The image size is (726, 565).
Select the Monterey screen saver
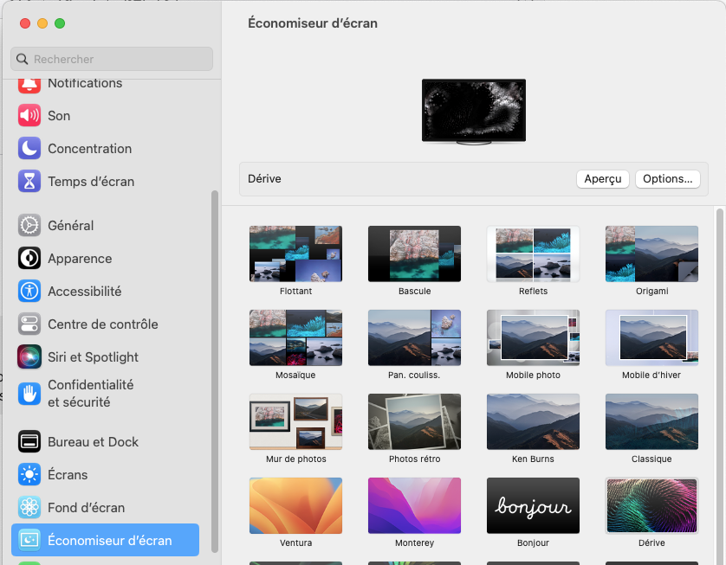[414, 506]
